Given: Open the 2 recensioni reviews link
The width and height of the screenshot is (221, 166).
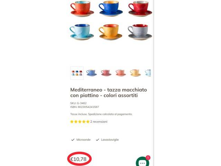Looking at the screenshot, I should pyautogui.click(x=99, y=122).
